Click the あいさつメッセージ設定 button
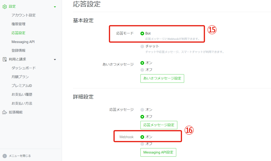The image size is (271, 161). point(162,78)
